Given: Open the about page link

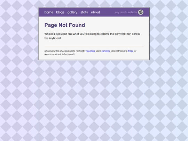Looking at the screenshot, I should tap(95, 12).
